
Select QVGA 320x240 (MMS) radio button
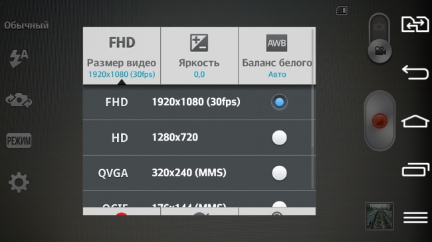pos(279,173)
